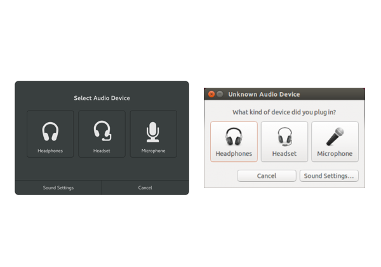
Task: Click the Headphones icon in Unknown Audio Device
Action: click(x=234, y=137)
